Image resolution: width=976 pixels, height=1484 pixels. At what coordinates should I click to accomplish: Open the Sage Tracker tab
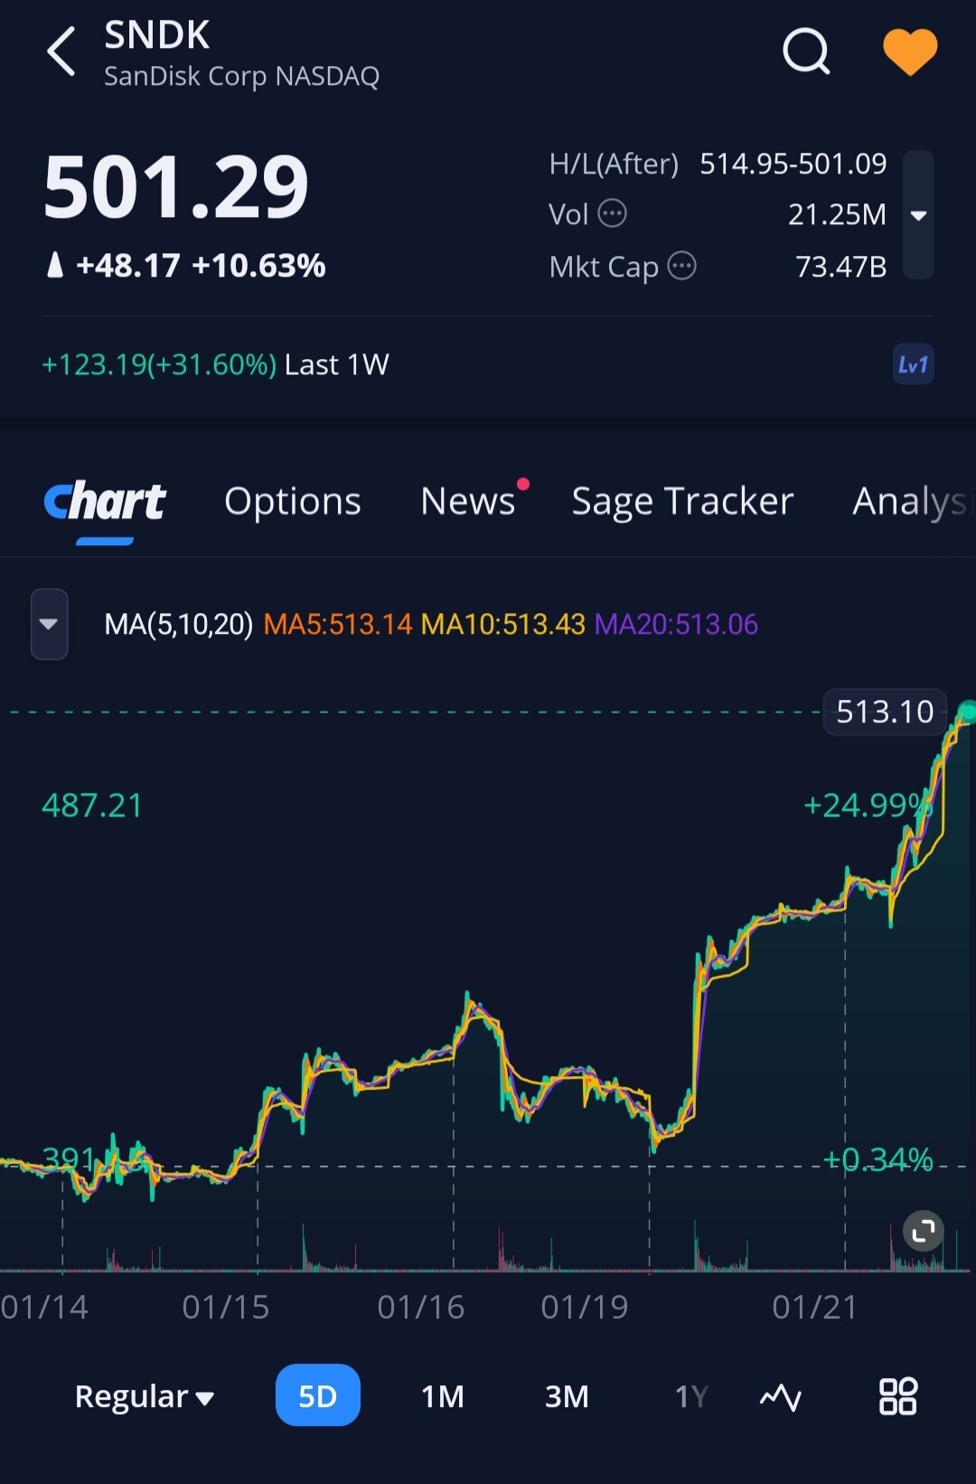pyautogui.click(x=682, y=502)
